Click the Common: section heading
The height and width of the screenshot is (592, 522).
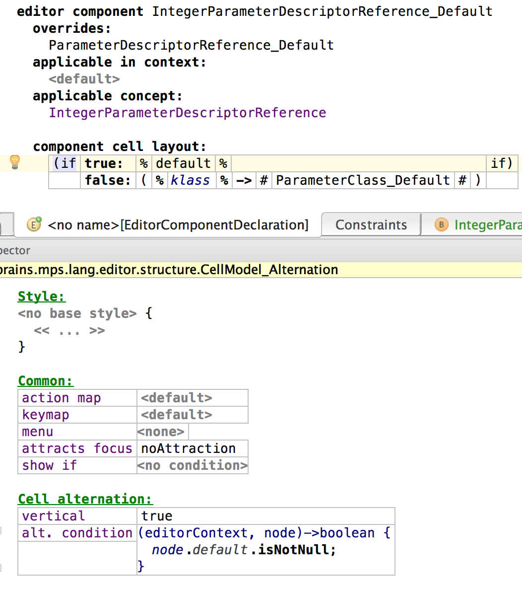(x=46, y=381)
